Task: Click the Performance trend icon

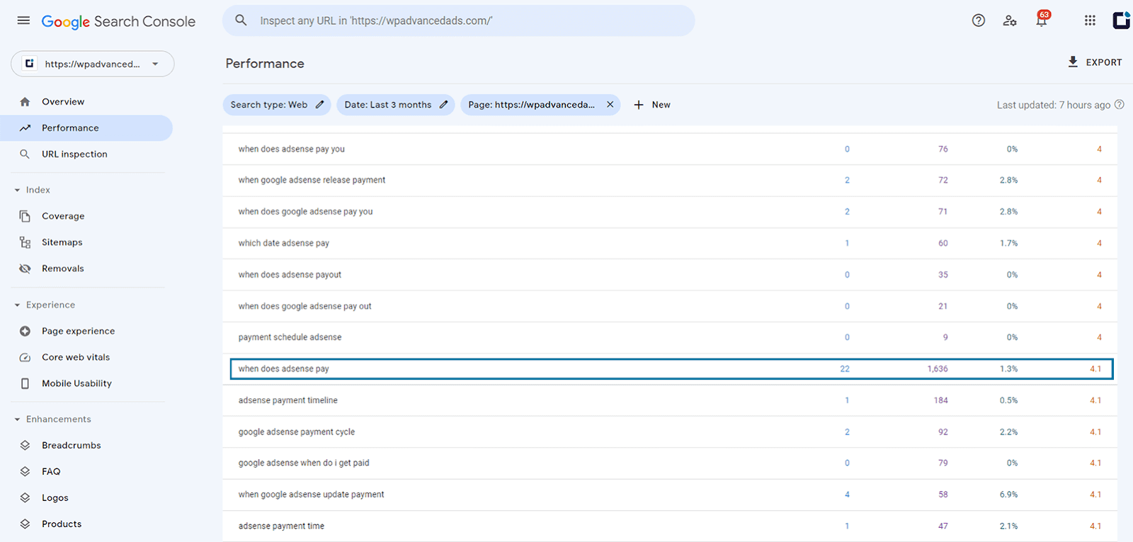Action: tap(25, 128)
